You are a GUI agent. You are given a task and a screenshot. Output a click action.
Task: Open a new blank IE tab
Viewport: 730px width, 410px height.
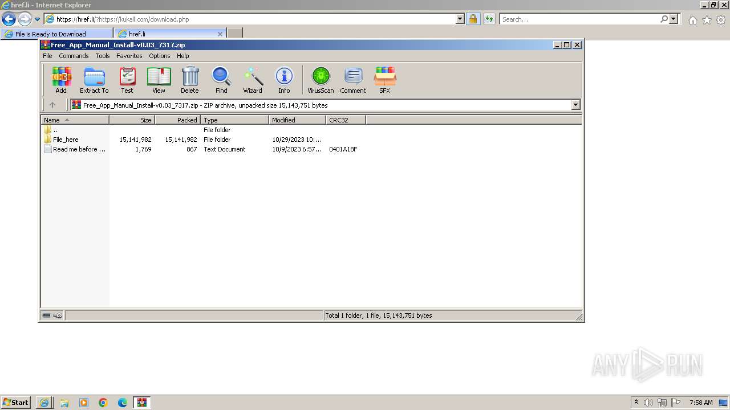(235, 34)
